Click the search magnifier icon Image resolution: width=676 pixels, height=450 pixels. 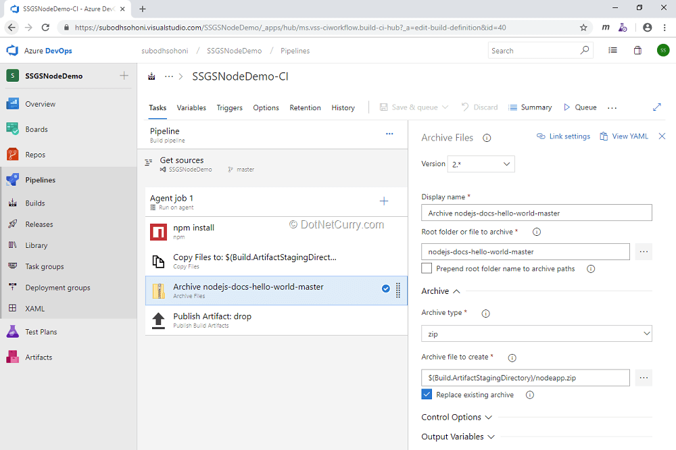585,51
